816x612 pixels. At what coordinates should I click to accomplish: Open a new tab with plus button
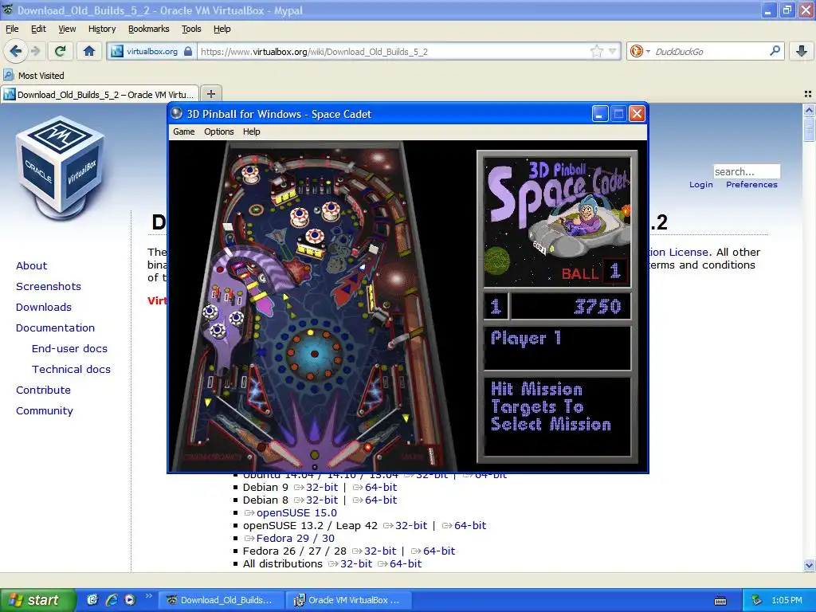[x=210, y=94]
